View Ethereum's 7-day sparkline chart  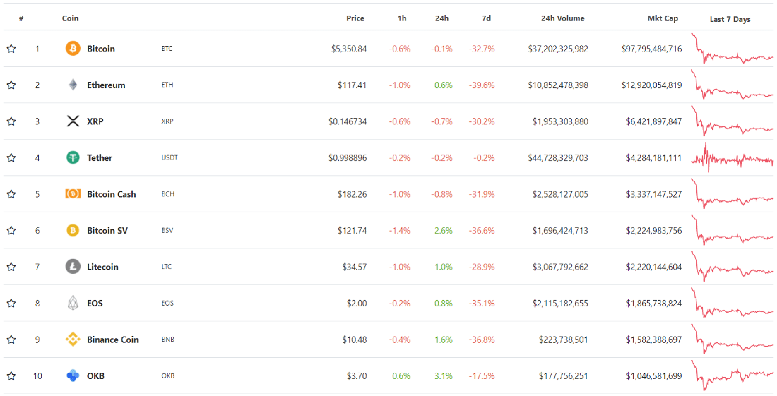pos(733,85)
